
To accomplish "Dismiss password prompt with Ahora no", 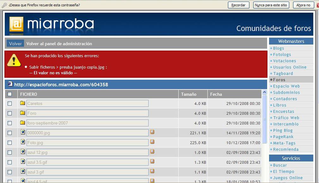I will [x=303, y=5].
